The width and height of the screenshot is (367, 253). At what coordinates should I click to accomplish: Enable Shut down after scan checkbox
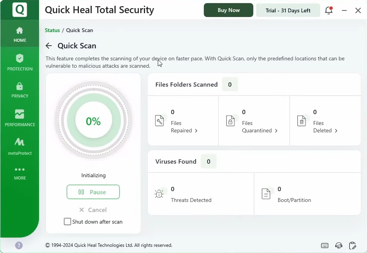point(68,222)
